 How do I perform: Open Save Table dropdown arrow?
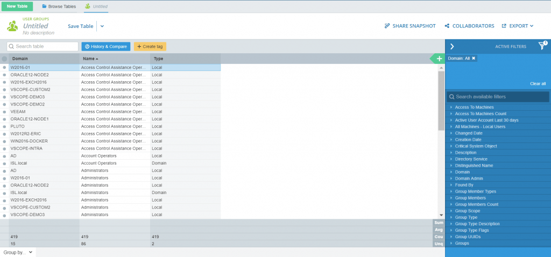pyautogui.click(x=102, y=26)
